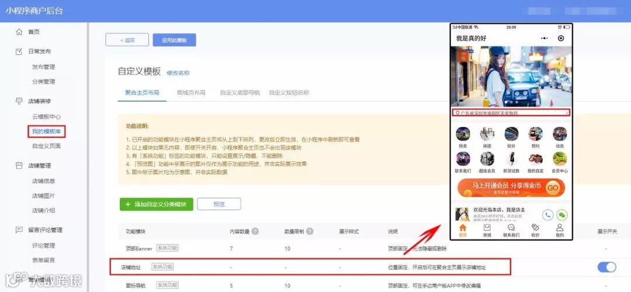Select 我的模板库 in the sidebar

(46, 131)
